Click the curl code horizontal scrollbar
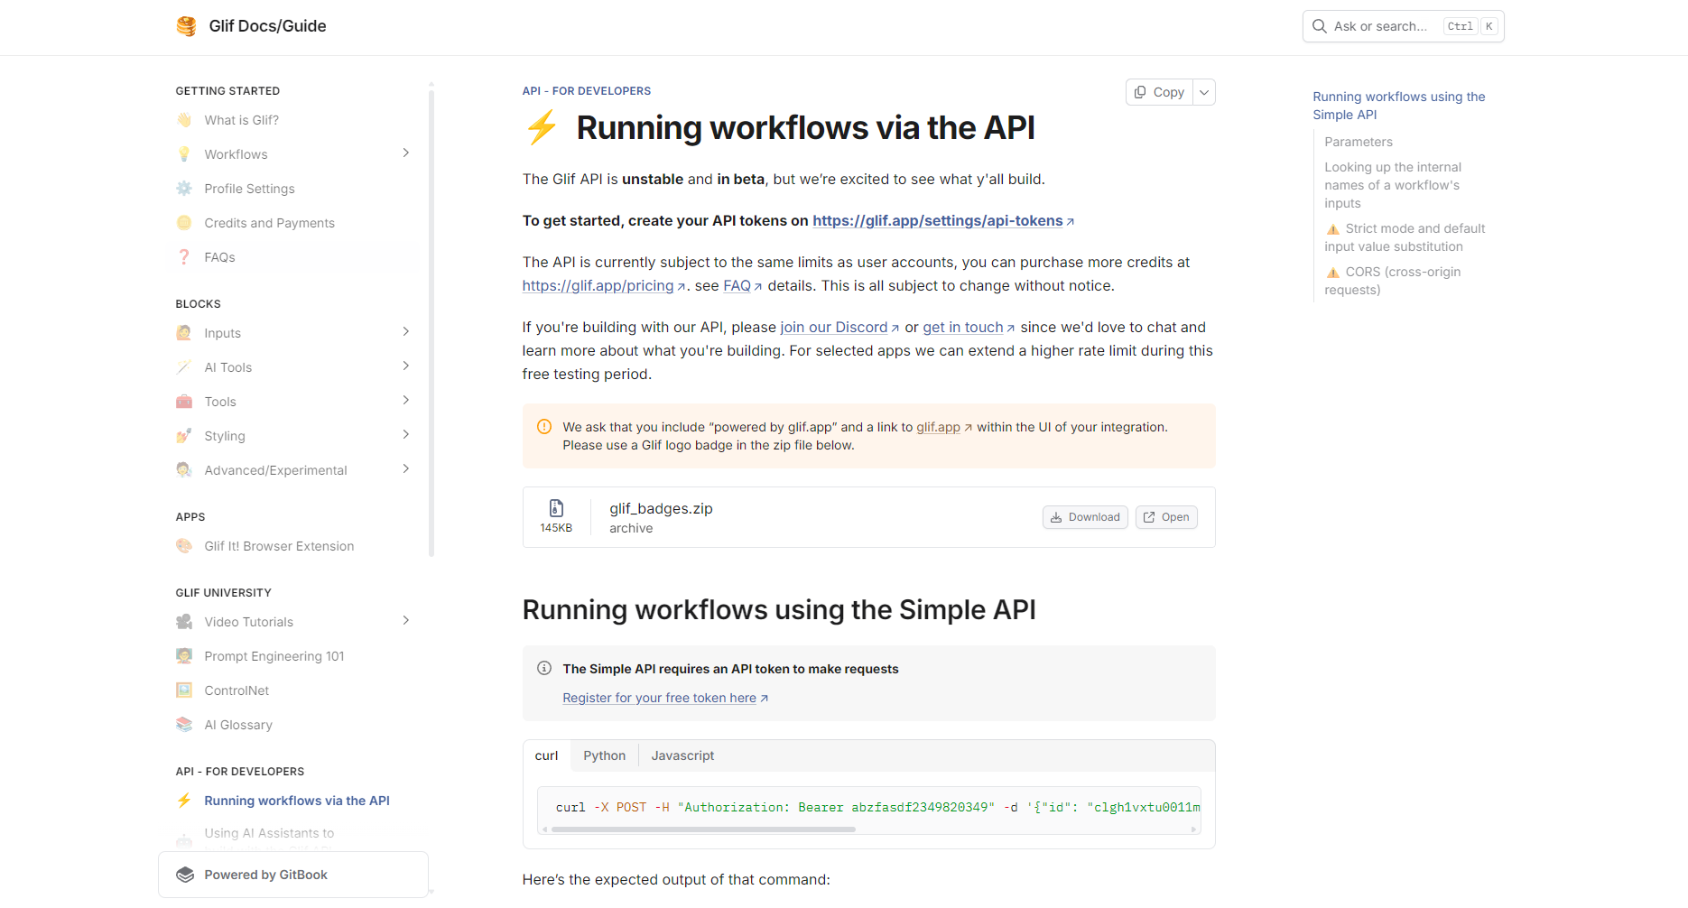This screenshot has width=1688, height=908. point(703,829)
